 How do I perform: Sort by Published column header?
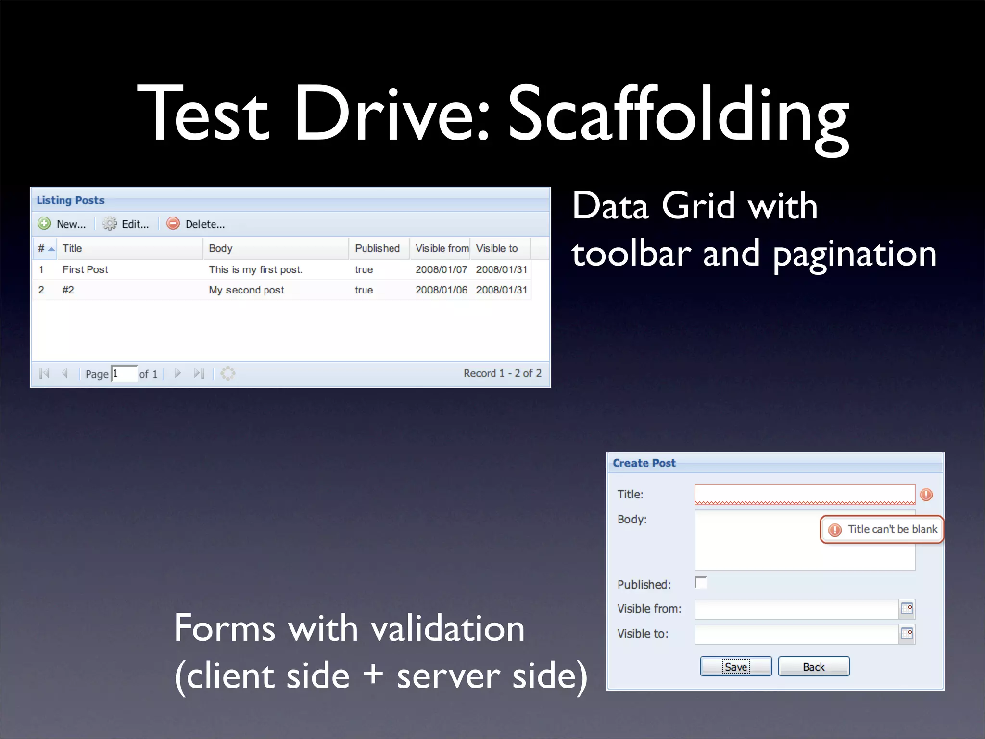pyautogui.click(x=378, y=248)
